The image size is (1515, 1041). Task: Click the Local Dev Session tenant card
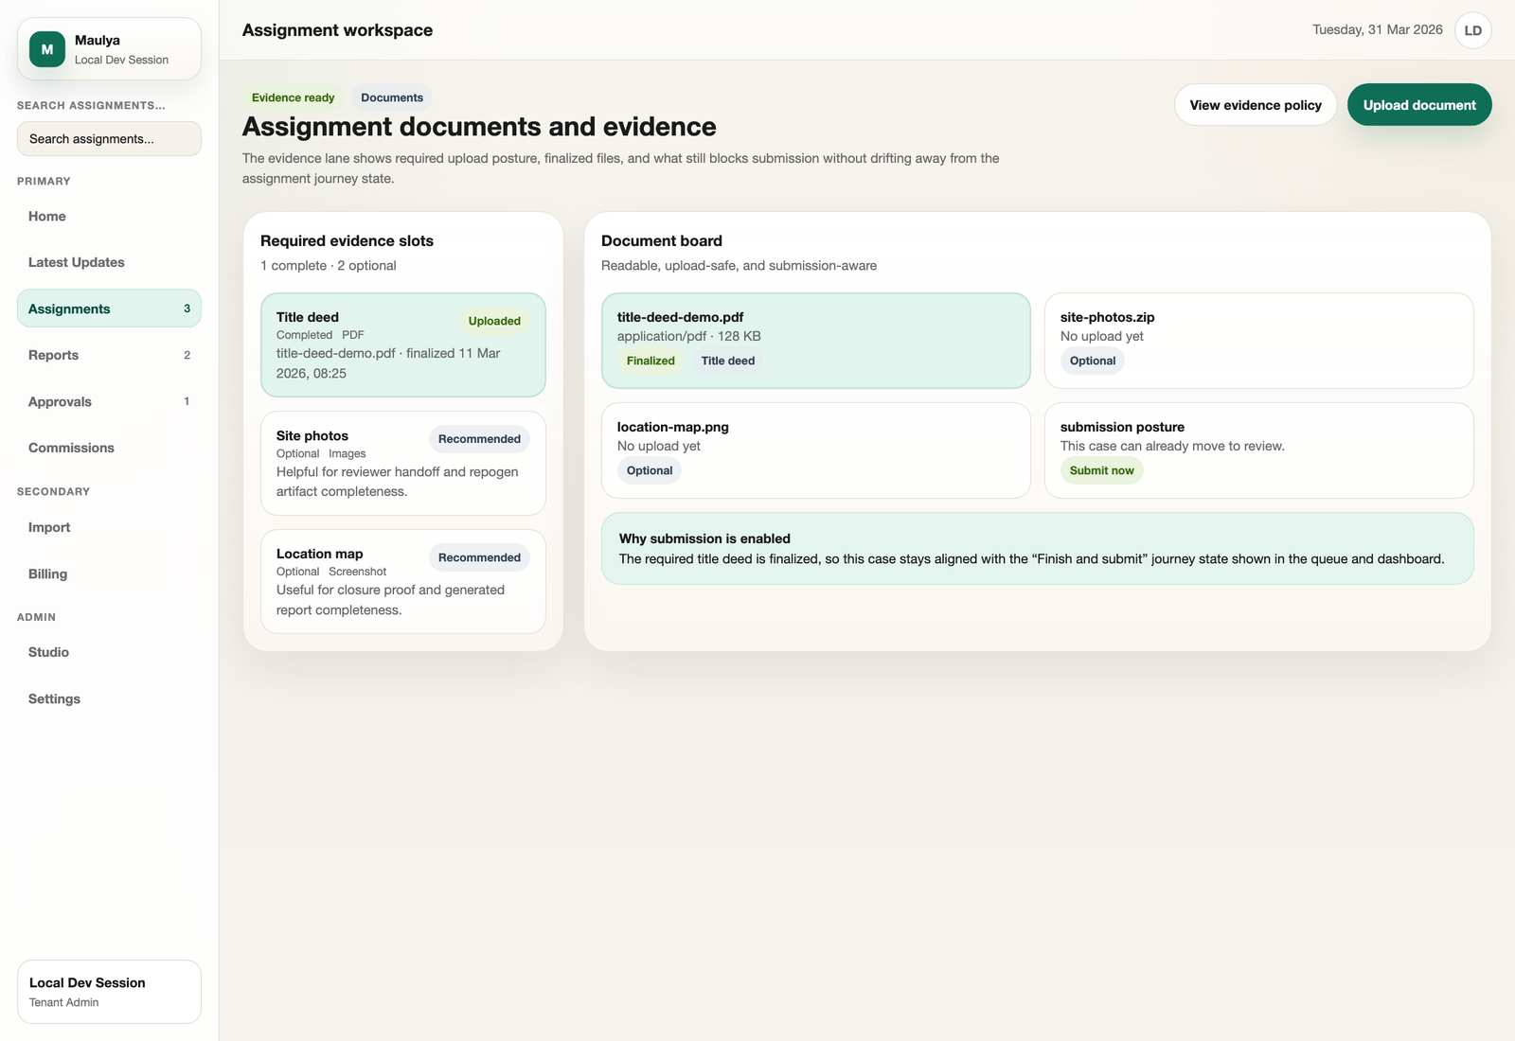[109, 991]
